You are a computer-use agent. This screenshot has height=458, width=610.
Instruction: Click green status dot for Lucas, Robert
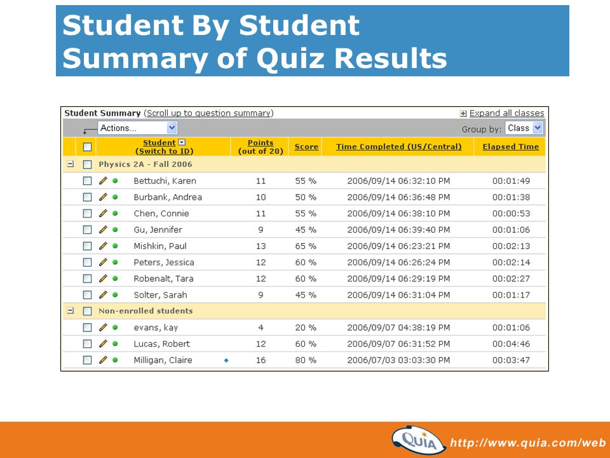pyautogui.click(x=115, y=344)
